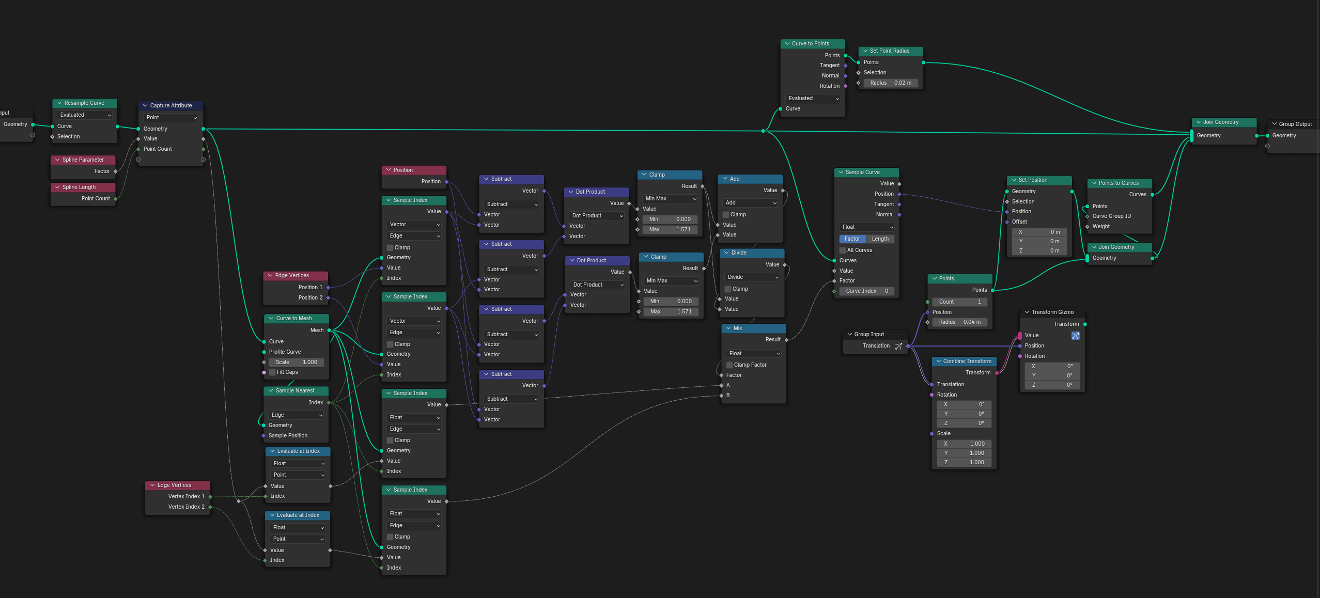1320x598 pixels.
Task: Open the Evaluated dropdown in the Resample Curve node
Action: click(85, 115)
